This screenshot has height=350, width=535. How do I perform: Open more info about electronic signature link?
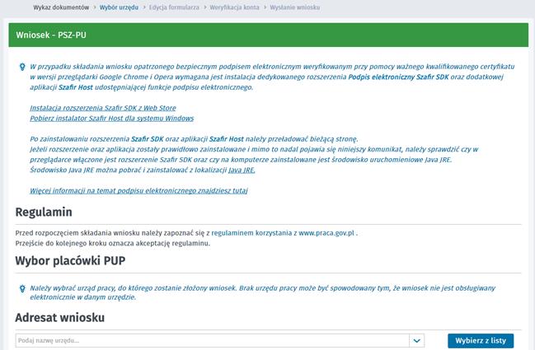coord(138,190)
